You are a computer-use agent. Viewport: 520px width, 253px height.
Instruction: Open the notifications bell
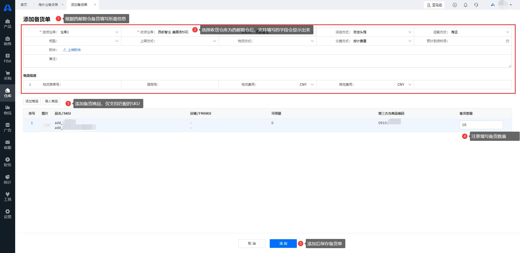(466, 5)
